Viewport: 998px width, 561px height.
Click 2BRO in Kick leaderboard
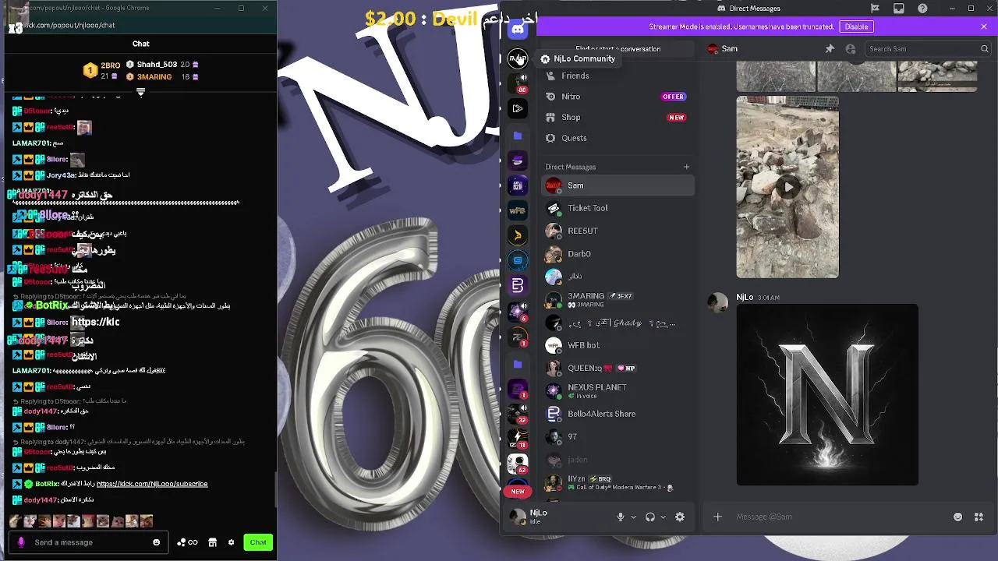click(110, 65)
